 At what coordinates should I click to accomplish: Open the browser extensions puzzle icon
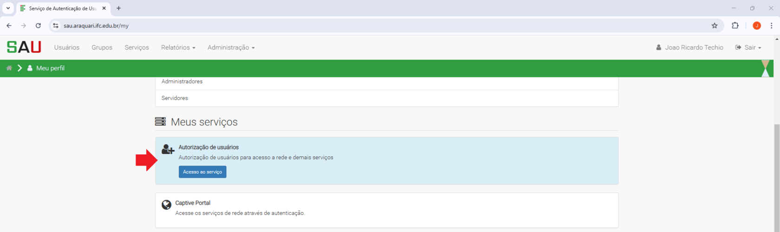735,26
